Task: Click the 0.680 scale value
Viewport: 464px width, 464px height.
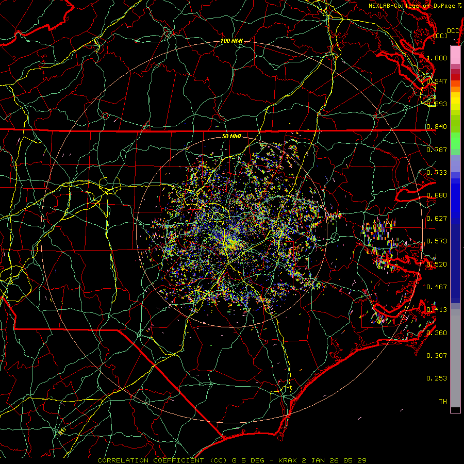Action: (x=437, y=195)
